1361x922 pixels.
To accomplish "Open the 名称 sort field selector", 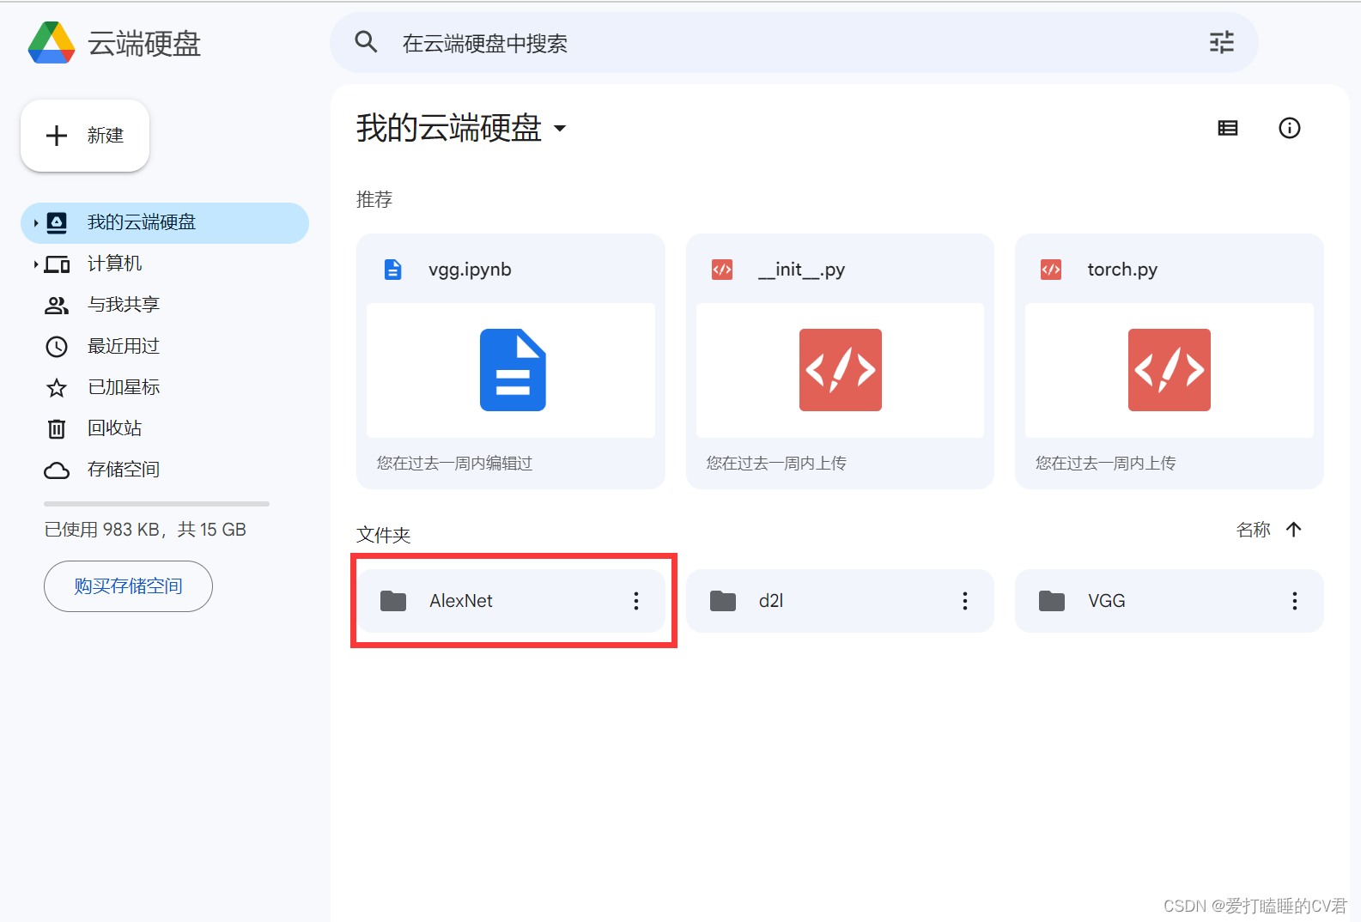I will pos(1253,530).
